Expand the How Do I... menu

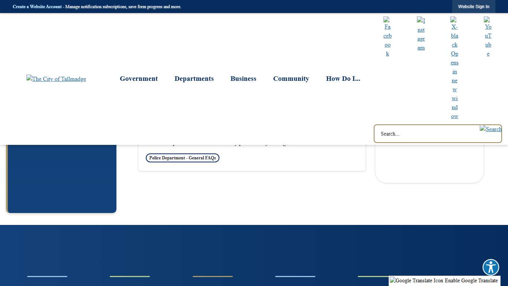click(x=343, y=79)
